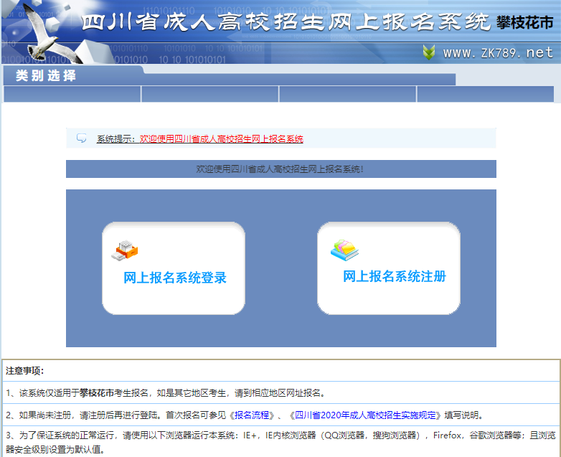Image resolution: width=561 pixels, height=457 pixels.
Task: Click red 欢迎使用四川省成人高校招生网上报名系统 notice link
Action: tap(222, 139)
